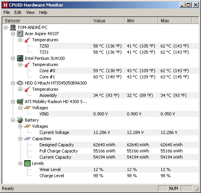
Task: Click the lightning Voltages icon under ATI Radeon
Action: pyautogui.click(x=27, y=108)
